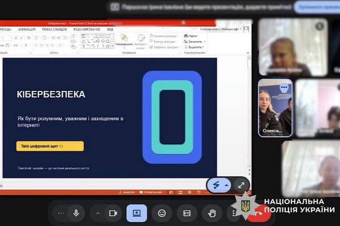Switch to Slide Sorter view in the status bar

181,192
